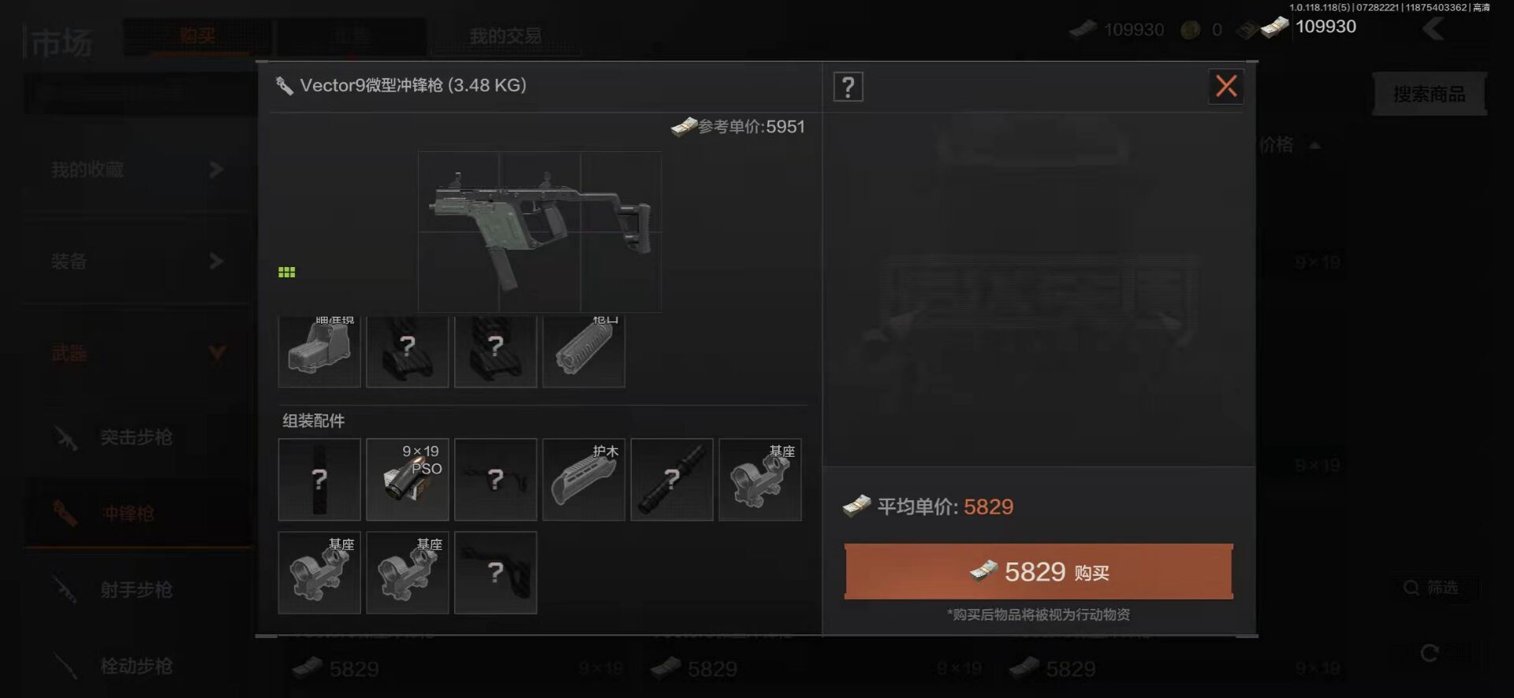This screenshot has height=698, width=1514.
Task: Switch to the 我的交易 tab
Action: tap(505, 36)
